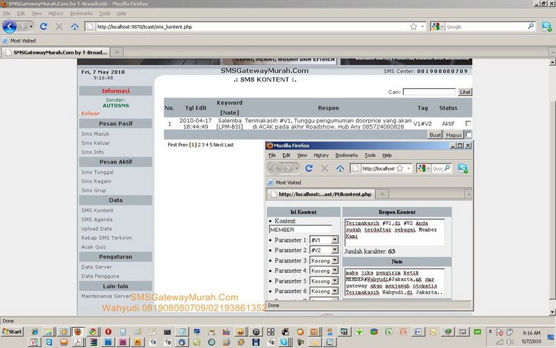Click Excel icon on the taskbar
The height and width of the screenshot is (348, 556).
point(389,332)
